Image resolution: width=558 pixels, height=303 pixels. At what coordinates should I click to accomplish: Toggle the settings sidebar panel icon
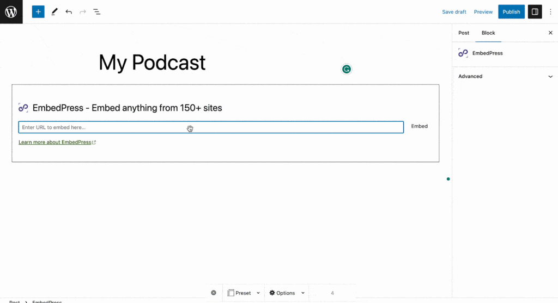(x=535, y=12)
